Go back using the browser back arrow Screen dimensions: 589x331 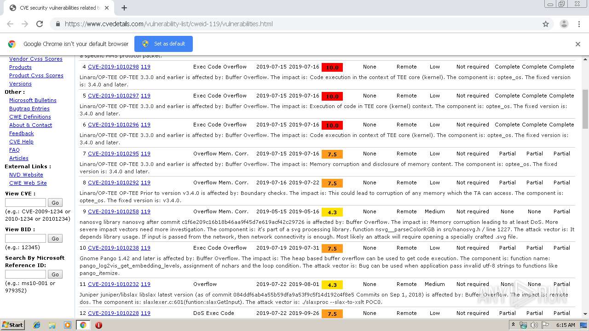click(x=10, y=24)
